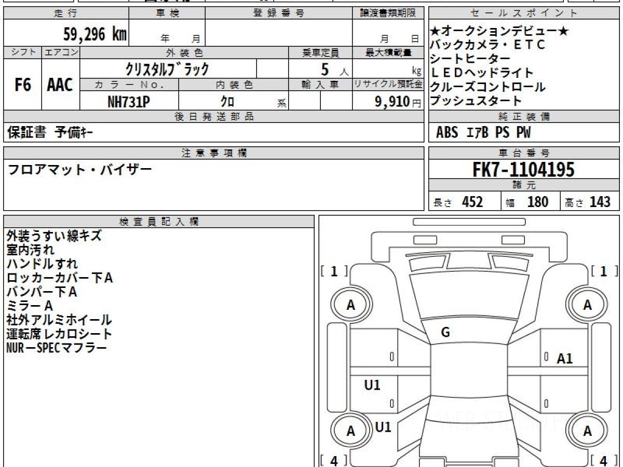Select the LEDヘッドライト line
The height and width of the screenshot is (467, 623).
(482, 73)
